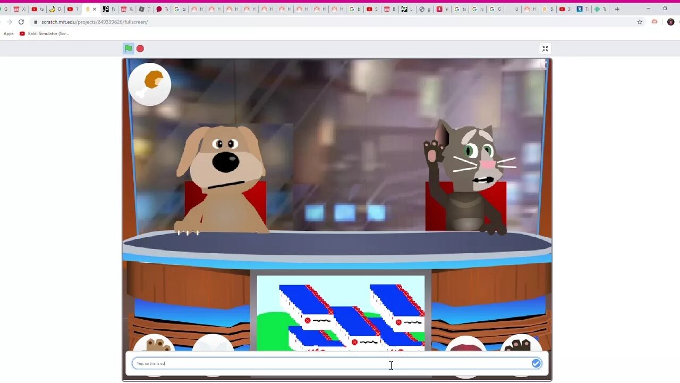Viewport: 680px width, 383px height.
Task: Open the Apps bookmarks shortcut
Action: 8,34
